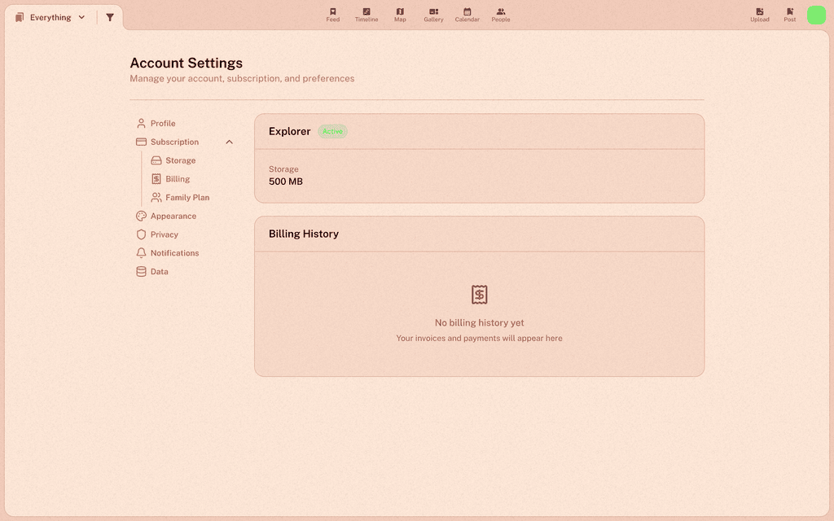
Task: Go to Privacy settings
Action: point(165,234)
